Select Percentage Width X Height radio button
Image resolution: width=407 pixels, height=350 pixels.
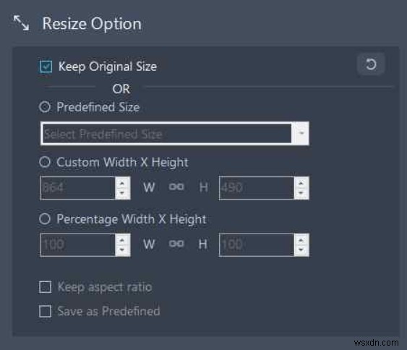point(45,219)
